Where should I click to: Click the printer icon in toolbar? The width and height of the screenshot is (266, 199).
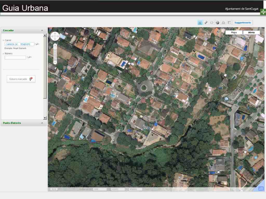[223, 23]
